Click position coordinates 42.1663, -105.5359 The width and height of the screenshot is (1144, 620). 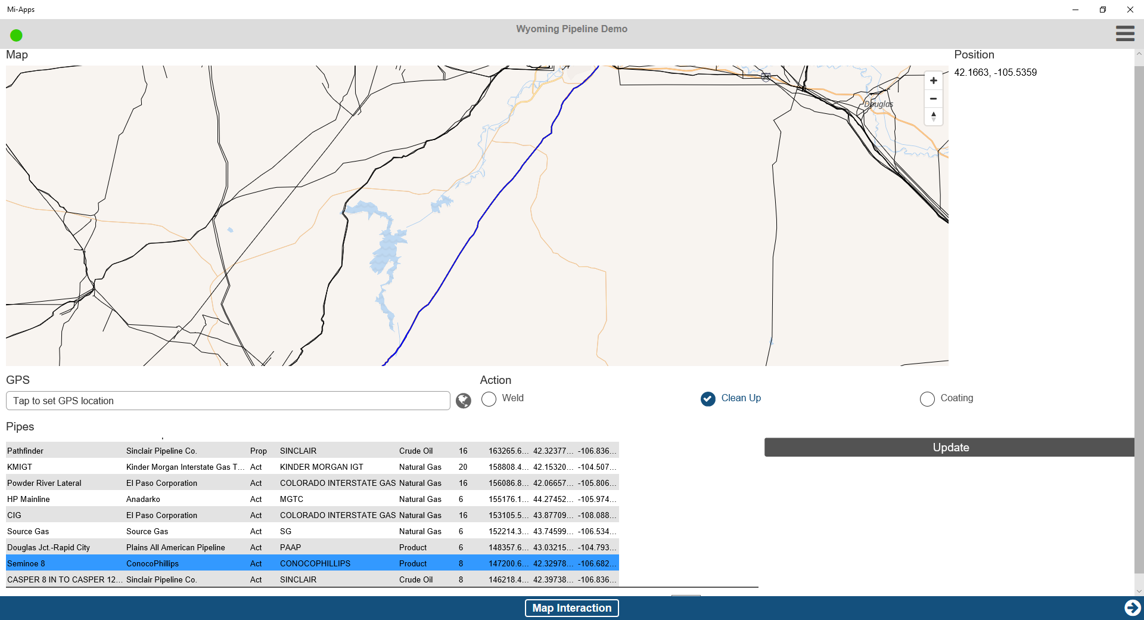996,72
